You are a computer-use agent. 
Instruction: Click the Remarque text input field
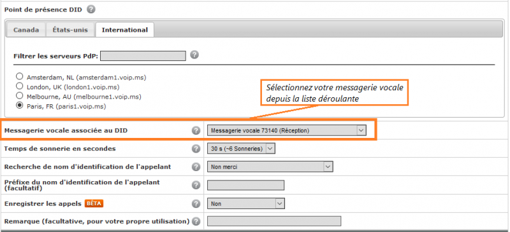click(x=274, y=221)
